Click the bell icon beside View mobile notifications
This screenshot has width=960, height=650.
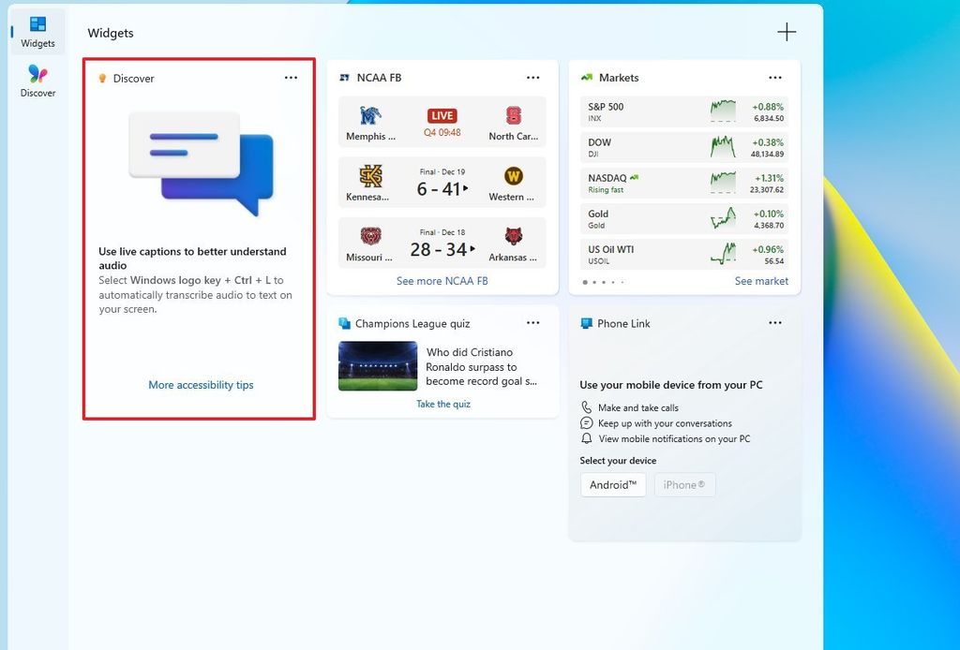click(587, 438)
